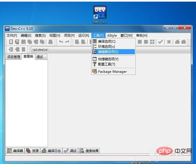Image resolution: width=196 pixels, height=164 pixels.
Task: Open the 搜索结果 bottom tab
Action: (89, 151)
